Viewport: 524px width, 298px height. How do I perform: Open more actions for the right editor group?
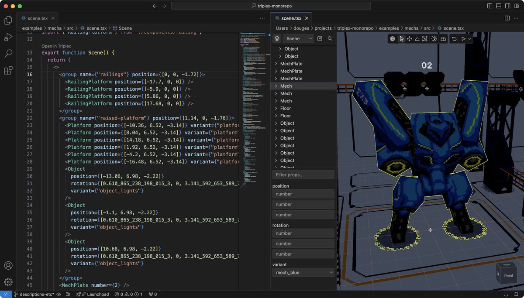click(x=517, y=18)
